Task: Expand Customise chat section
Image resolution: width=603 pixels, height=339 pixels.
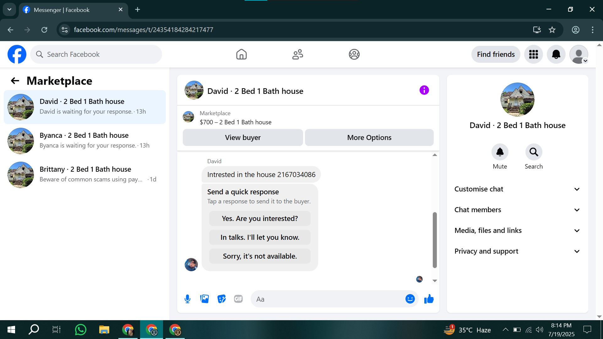Action: coord(517,189)
